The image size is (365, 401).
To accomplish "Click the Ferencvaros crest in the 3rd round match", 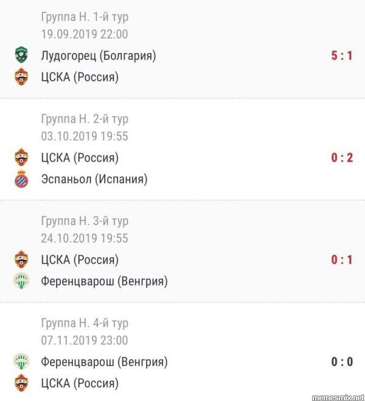I will point(21,281).
